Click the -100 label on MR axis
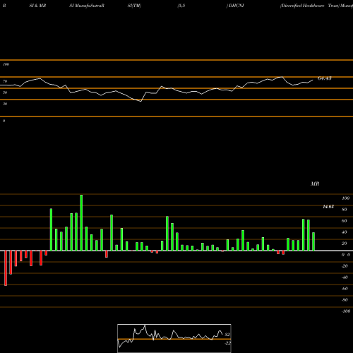 coord(346,311)
